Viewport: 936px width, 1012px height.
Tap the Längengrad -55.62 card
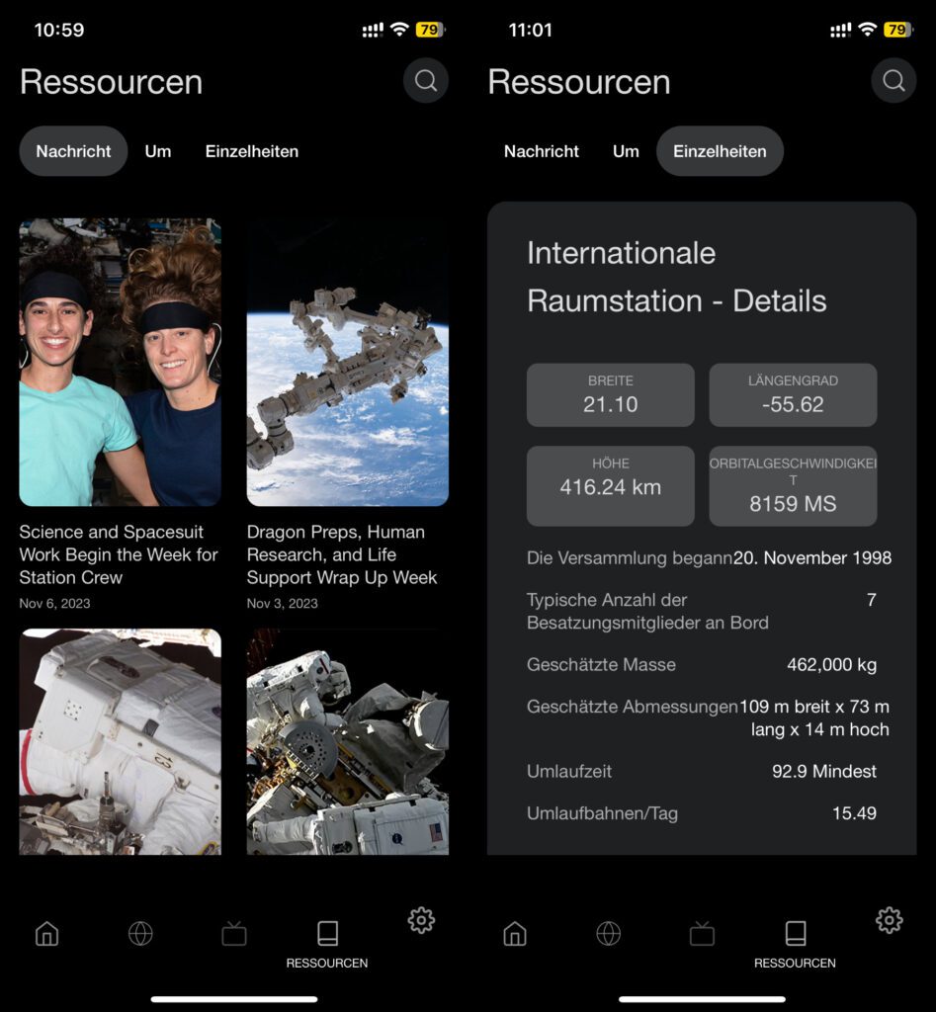793,394
